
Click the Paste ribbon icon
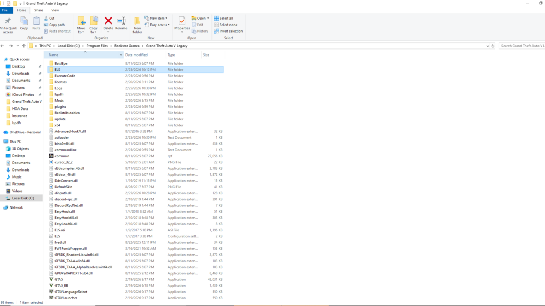click(x=36, y=21)
